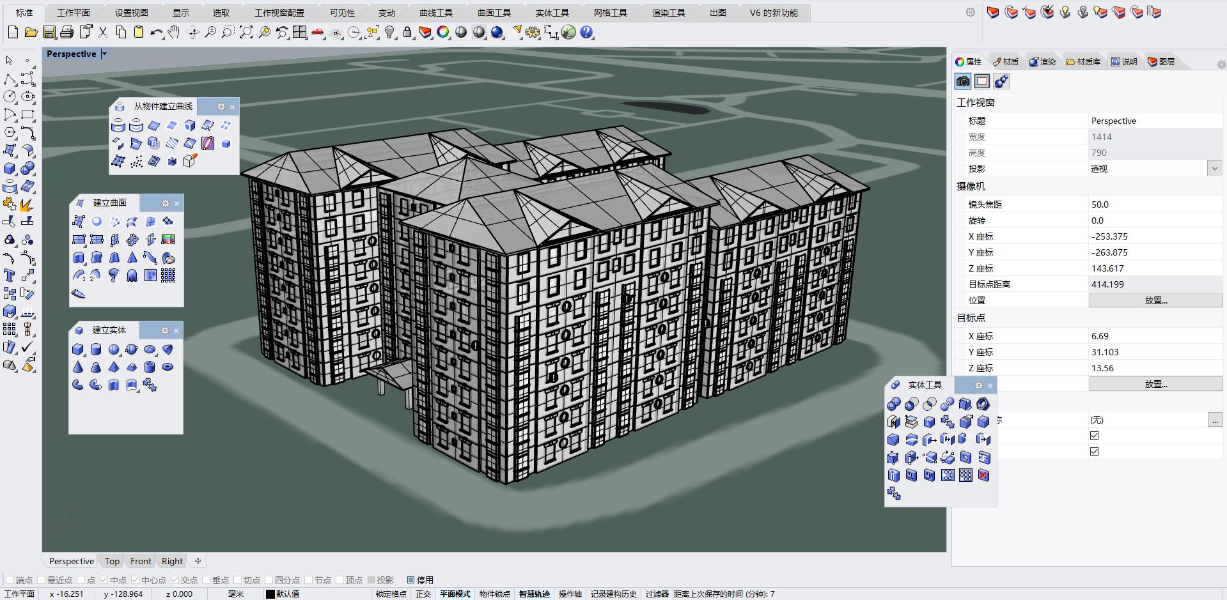This screenshot has height=600, width=1227.
Task: Open the Help question mark icon
Action: pos(586,32)
